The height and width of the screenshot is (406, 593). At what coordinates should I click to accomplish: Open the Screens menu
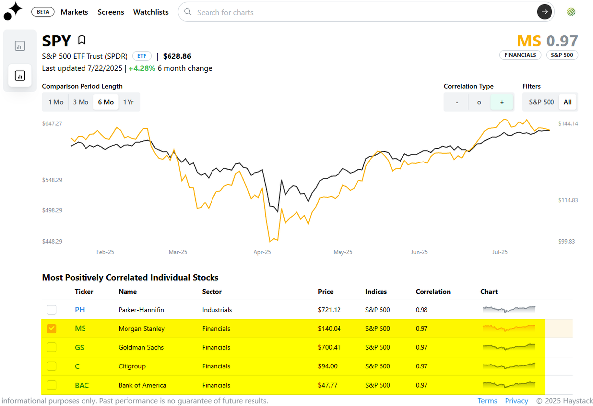pos(111,12)
